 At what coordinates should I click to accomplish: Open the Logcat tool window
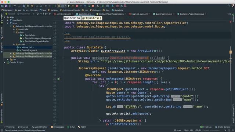pyautogui.click(x=23, y=127)
